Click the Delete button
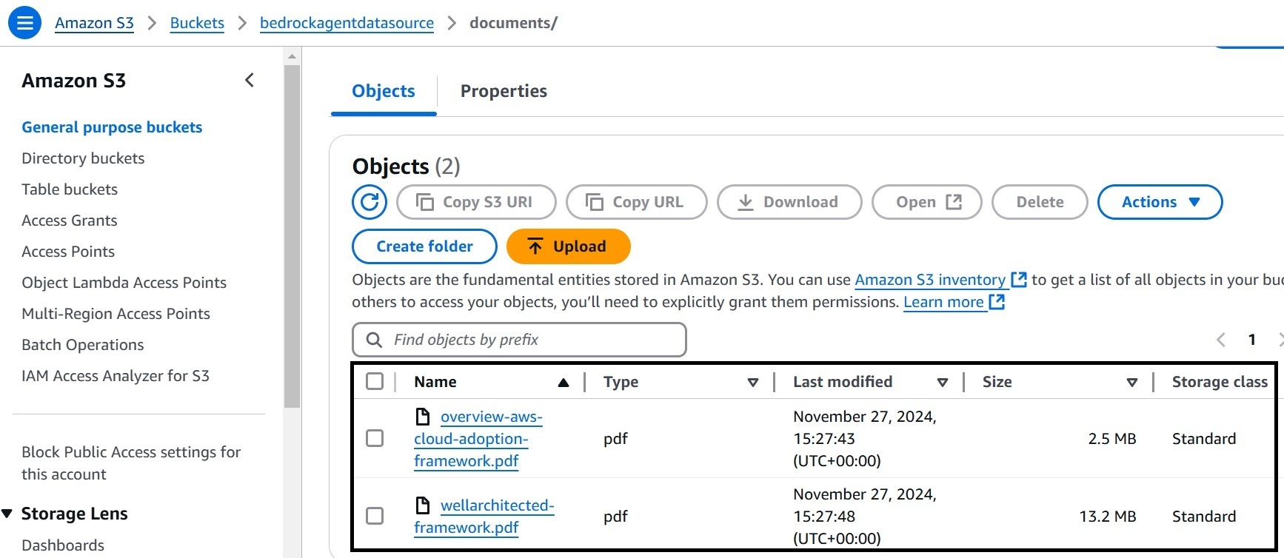 click(1040, 202)
